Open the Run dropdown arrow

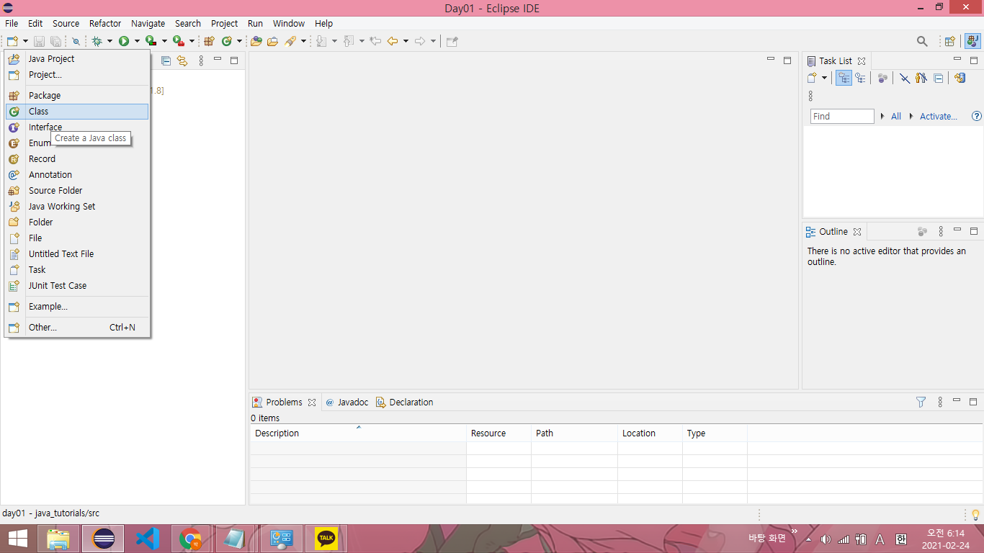(x=137, y=41)
